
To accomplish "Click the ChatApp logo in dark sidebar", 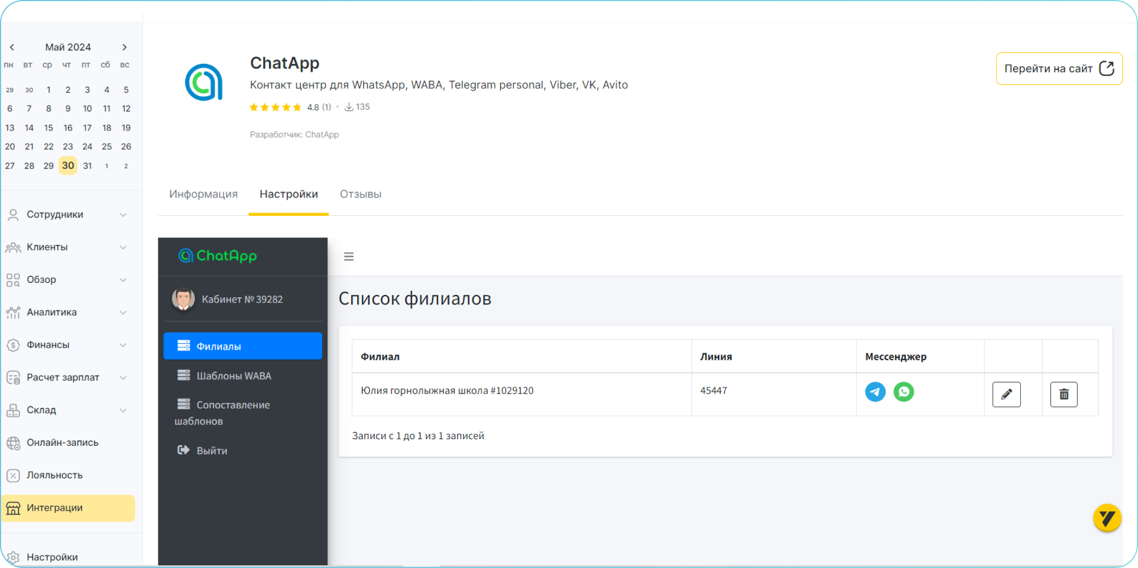I will (218, 256).
